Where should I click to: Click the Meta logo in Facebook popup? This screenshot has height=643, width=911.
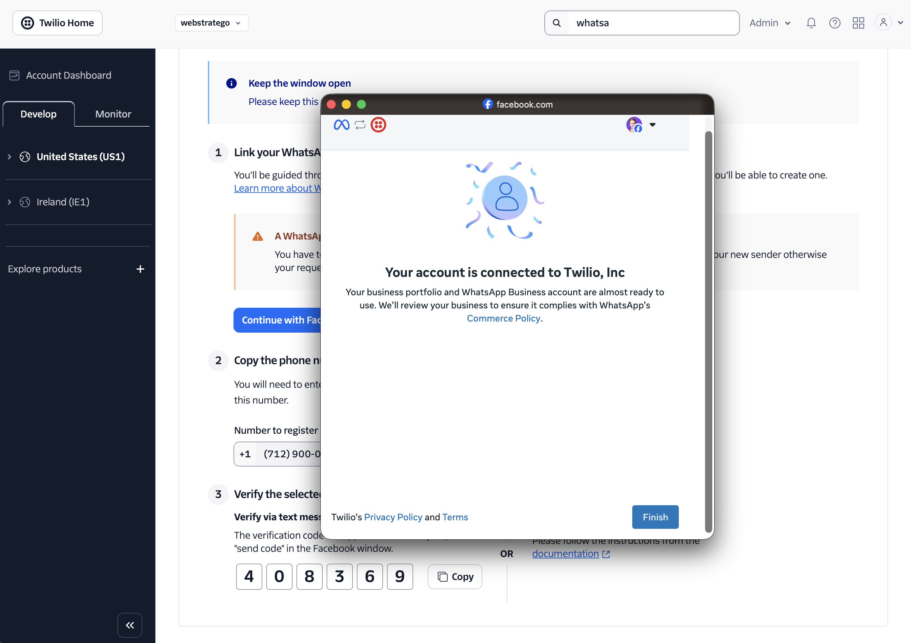[x=341, y=125]
